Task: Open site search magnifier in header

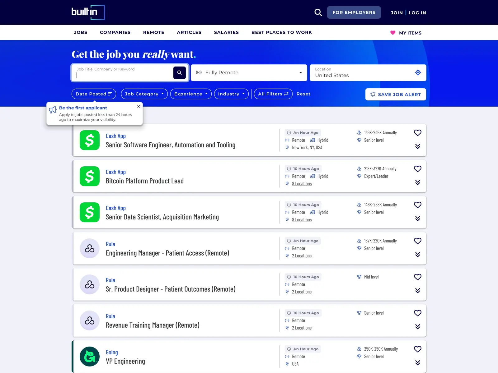Action: (318, 12)
